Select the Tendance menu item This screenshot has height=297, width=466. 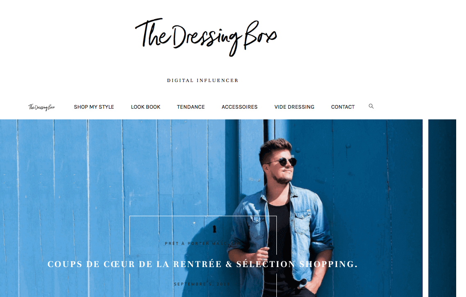pos(191,107)
